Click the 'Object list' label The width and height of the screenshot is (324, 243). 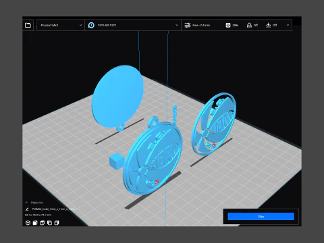pyautogui.click(x=36, y=202)
